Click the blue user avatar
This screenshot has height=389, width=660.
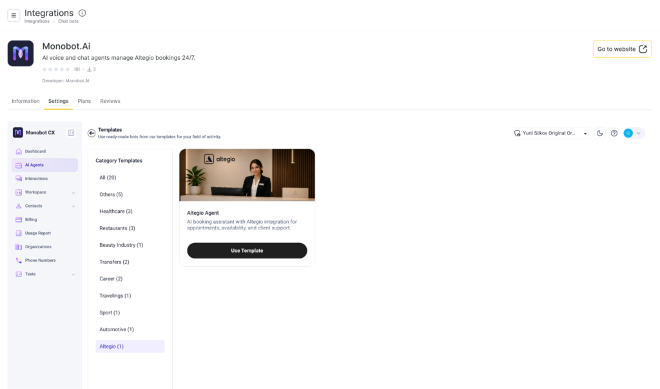click(628, 133)
